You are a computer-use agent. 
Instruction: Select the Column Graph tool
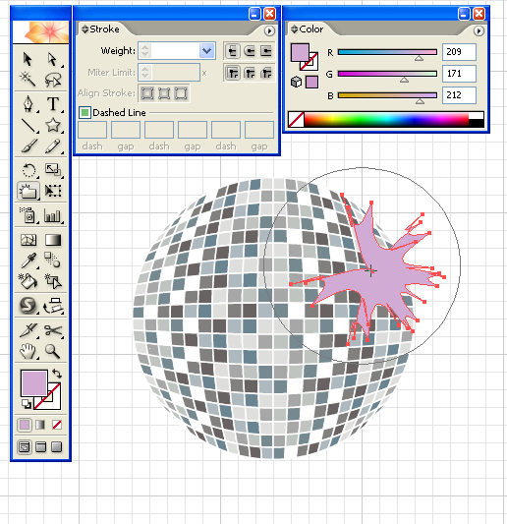pos(52,215)
